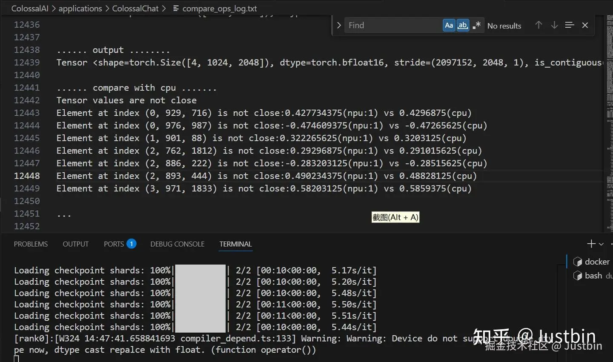Image resolution: width=613 pixels, height=362 pixels.
Task: Toggle Find in Selection icon
Action: click(570, 25)
